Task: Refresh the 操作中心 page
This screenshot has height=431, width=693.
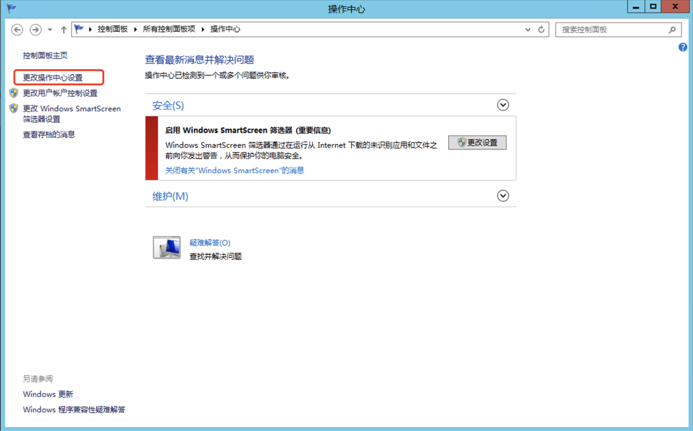Action: [541, 29]
